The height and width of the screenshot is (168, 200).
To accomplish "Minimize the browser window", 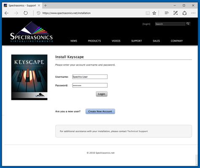I will pos(175,5).
